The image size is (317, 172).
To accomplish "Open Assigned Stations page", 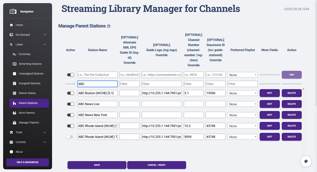I will click(x=29, y=83).
